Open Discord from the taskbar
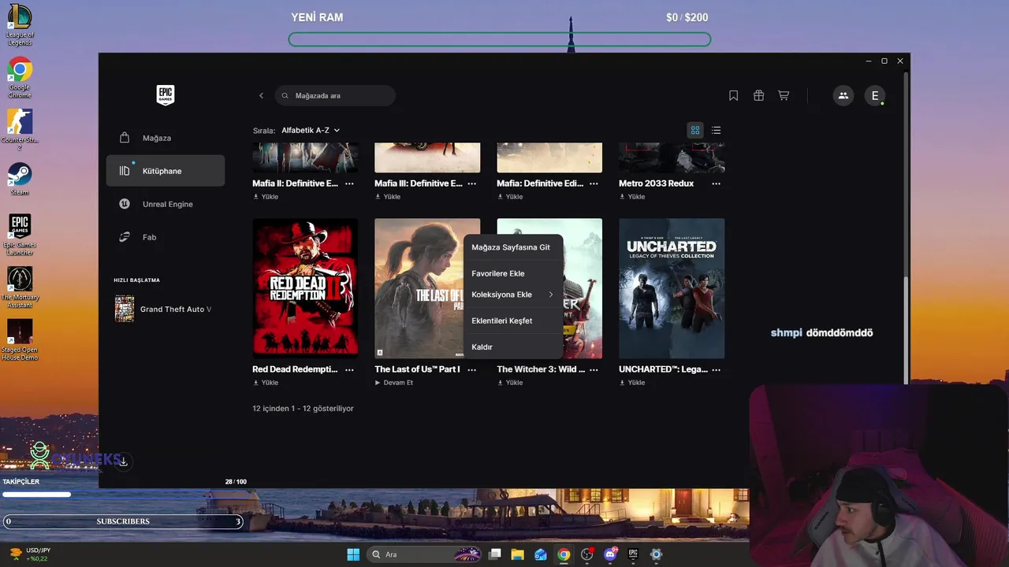Screen dimensions: 1009x567 610,554
